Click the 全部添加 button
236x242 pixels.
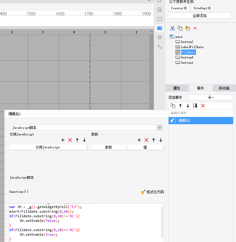pyautogui.click(x=199, y=16)
